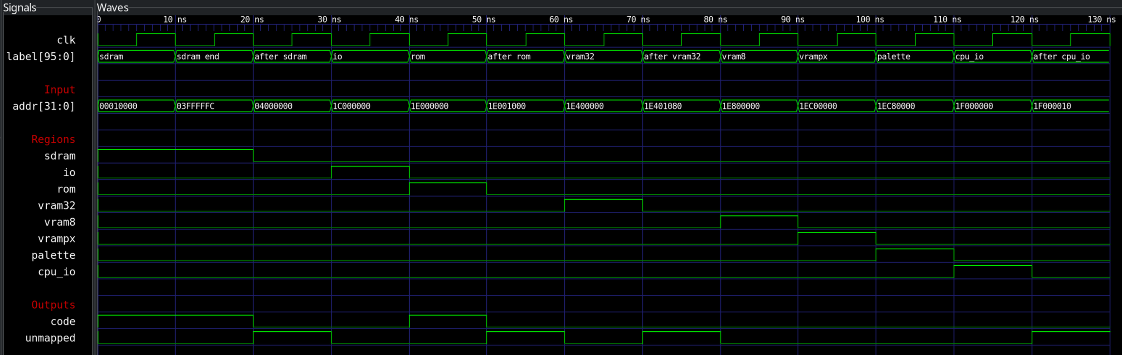Select the sdram signal name

(59, 156)
